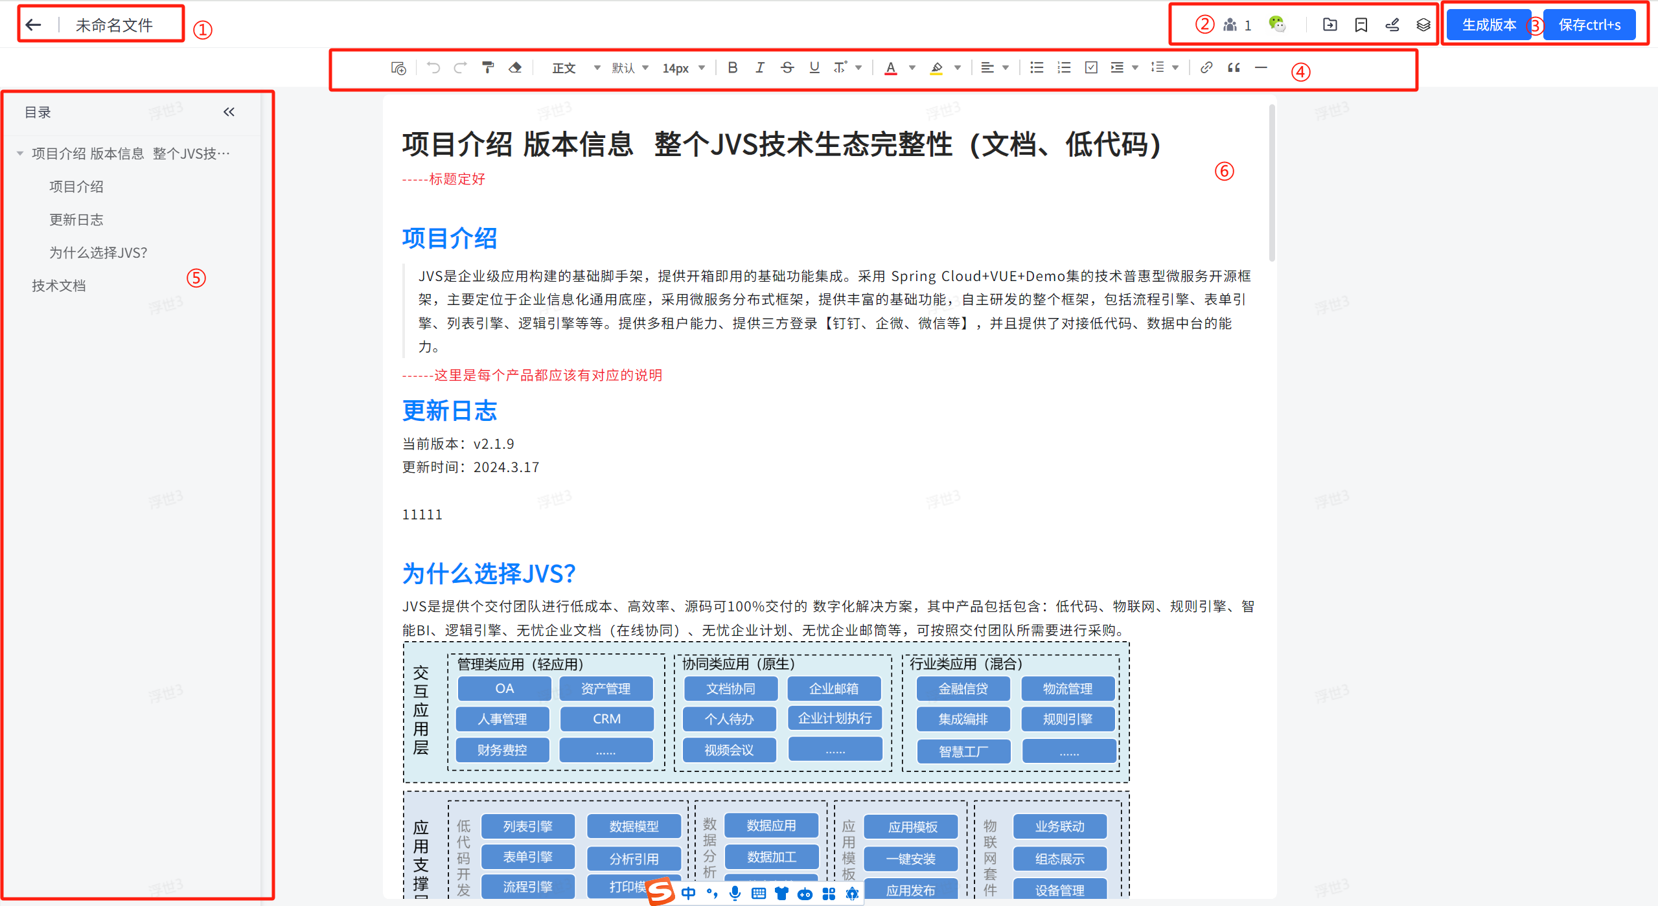Viewport: 1658px width, 906px height.
Task: Click the format painter icon
Action: [x=487, y=67]
